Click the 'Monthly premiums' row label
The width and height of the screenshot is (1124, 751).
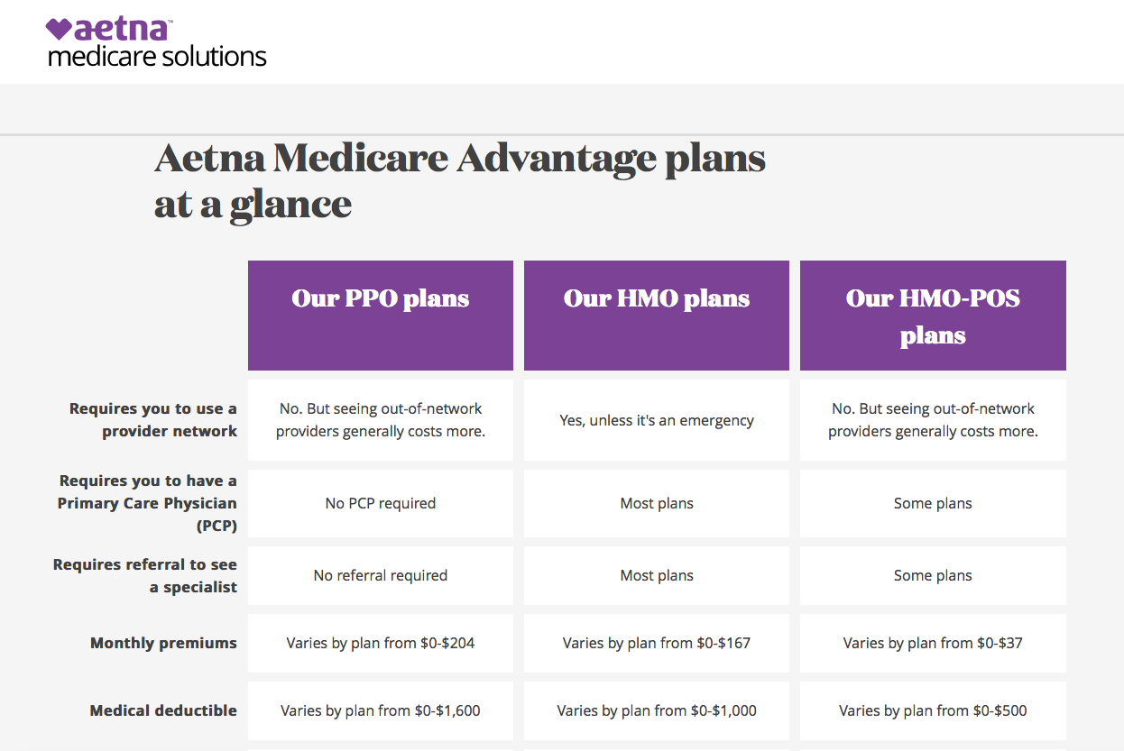click(x=163, y=643)
